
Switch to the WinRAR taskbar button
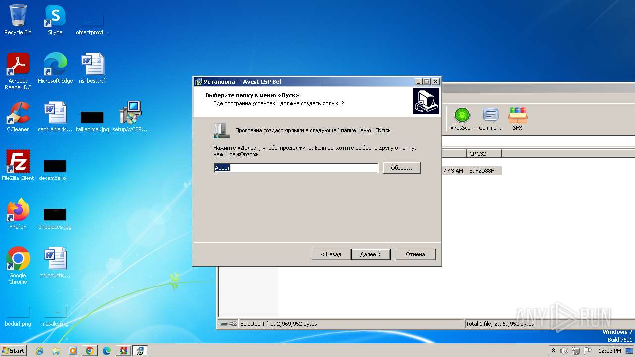123,351
